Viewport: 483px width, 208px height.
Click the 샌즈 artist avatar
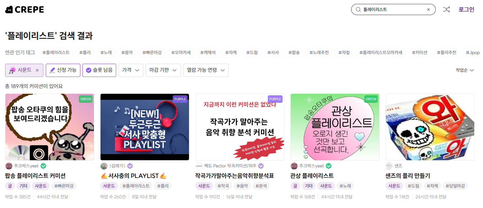(x=389, y=166)
